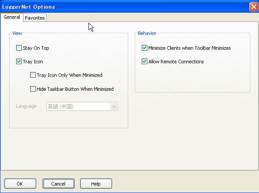Confirm settings with the OK button
The image size is (259, 193).
click(x=20, y=183)
